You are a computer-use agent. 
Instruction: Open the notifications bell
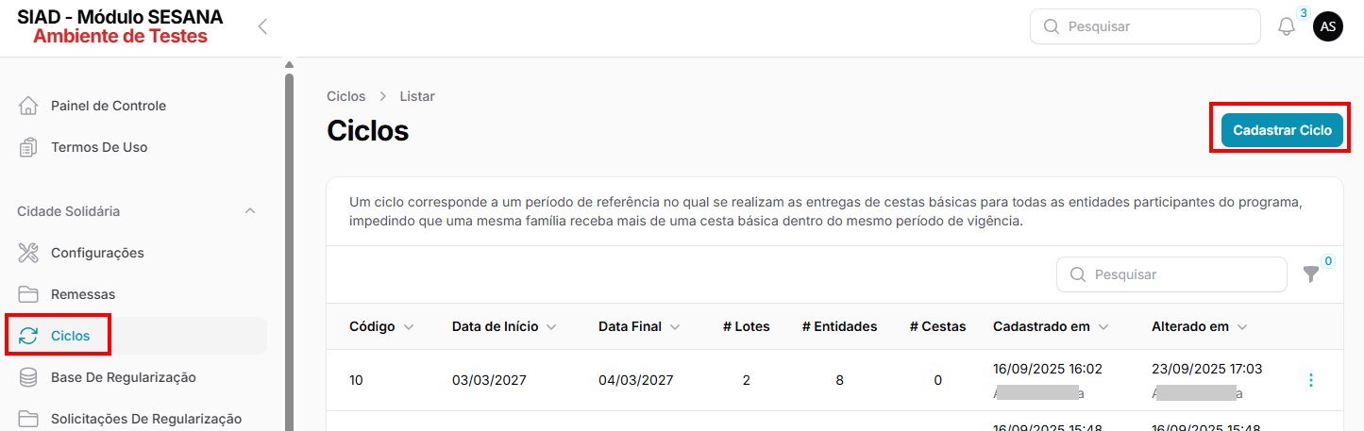[x=1286, y=27]
